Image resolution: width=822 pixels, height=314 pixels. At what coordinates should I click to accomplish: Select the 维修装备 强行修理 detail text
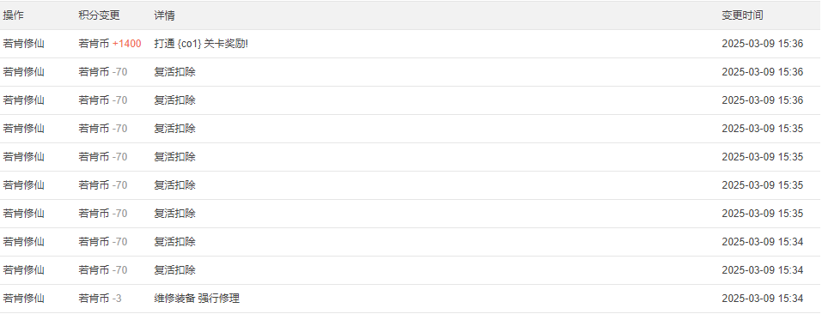[197, 299]
